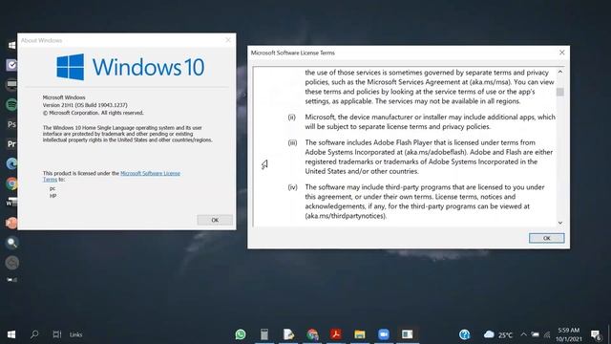Click the license terms scrollbar thumb
This screenshot has width=611, height=344.
pos(560,92)
